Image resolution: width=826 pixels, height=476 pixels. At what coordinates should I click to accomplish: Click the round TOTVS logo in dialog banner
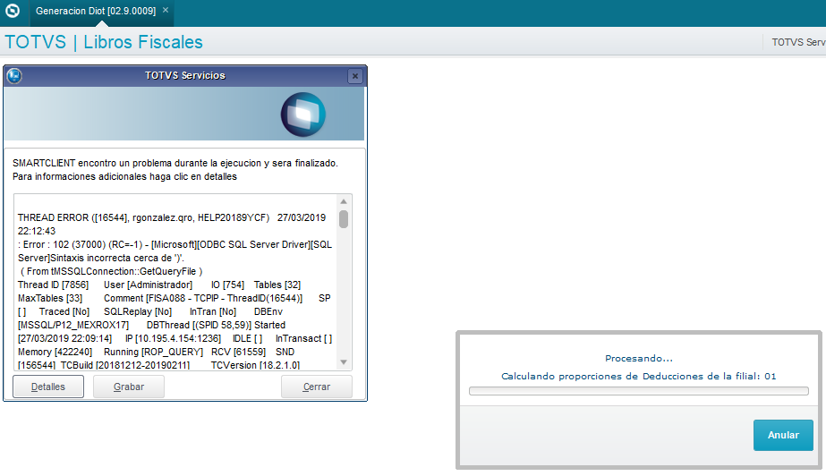[302, 115]
